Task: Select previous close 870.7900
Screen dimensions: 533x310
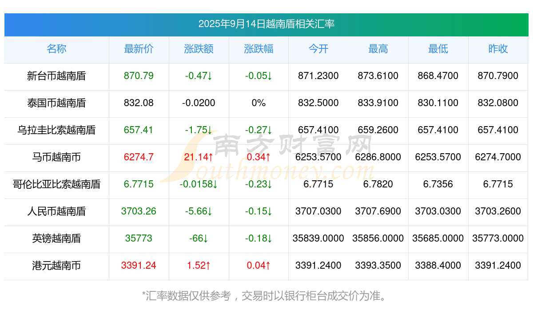Action: point(498,76)
